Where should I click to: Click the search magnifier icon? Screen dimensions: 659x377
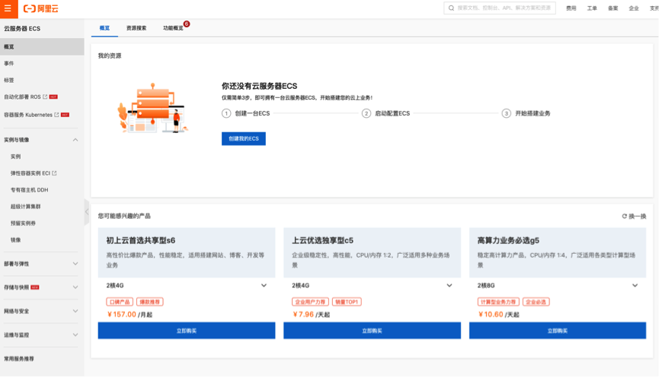point(451,8)
